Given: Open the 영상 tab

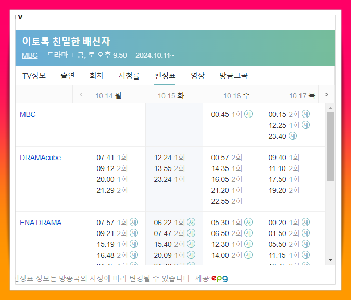Looking at the screenshot, I should (197, 75).
